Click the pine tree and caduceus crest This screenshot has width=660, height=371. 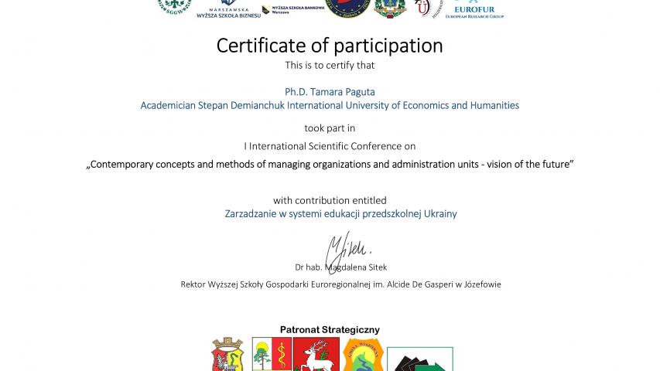pyautogui.click(x=272, y=354)
